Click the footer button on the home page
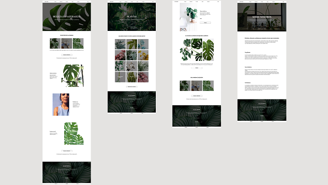The height and width of the screenshot is (185, 328). 67,178
